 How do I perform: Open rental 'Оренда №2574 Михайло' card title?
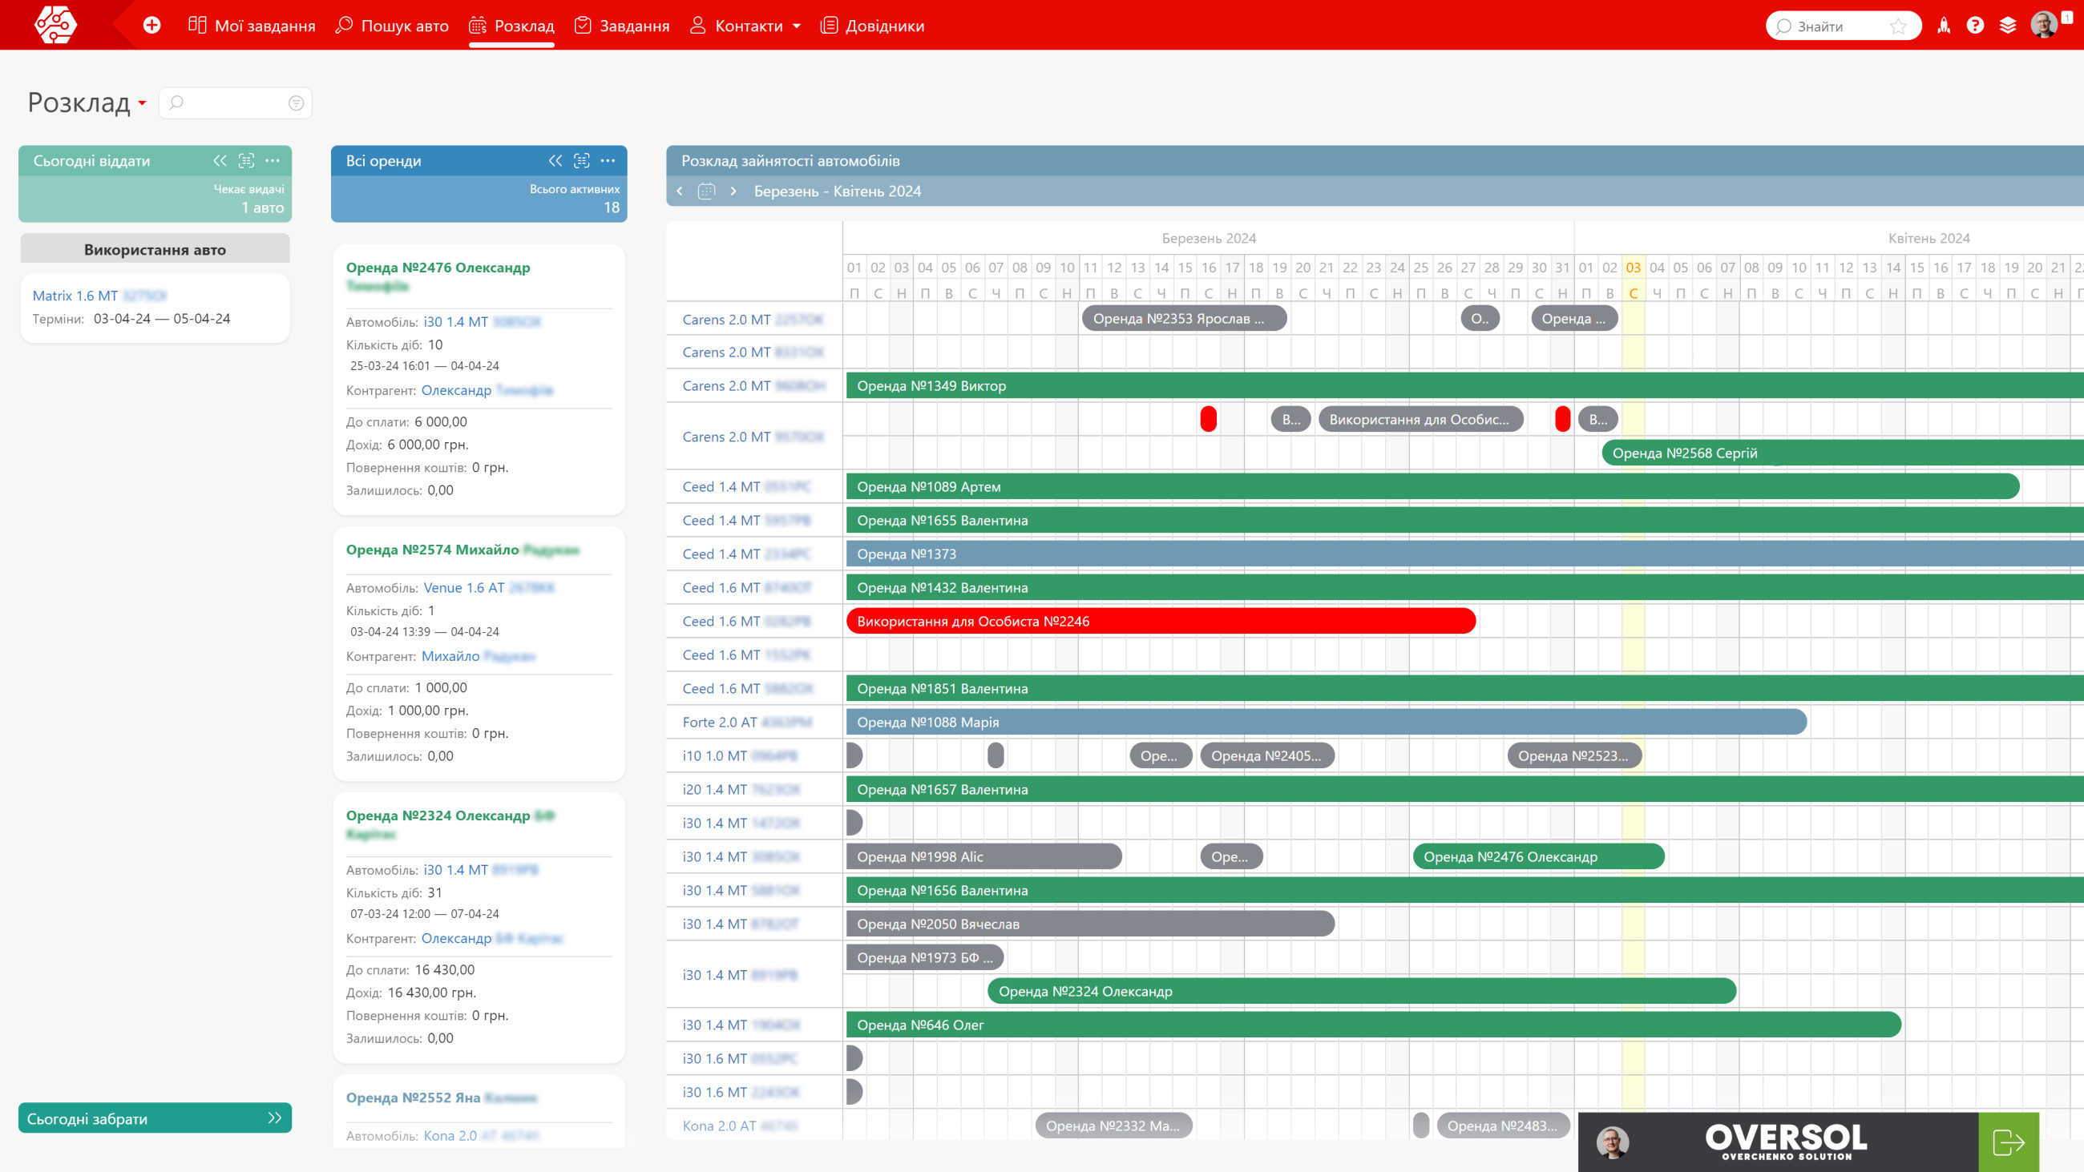tap(432, 550)
